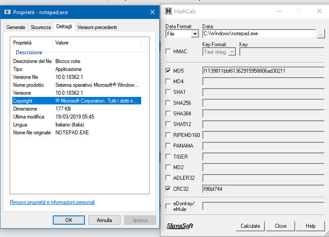Select the Versione file row
This screenshot has width=329, height=237.
77,77
